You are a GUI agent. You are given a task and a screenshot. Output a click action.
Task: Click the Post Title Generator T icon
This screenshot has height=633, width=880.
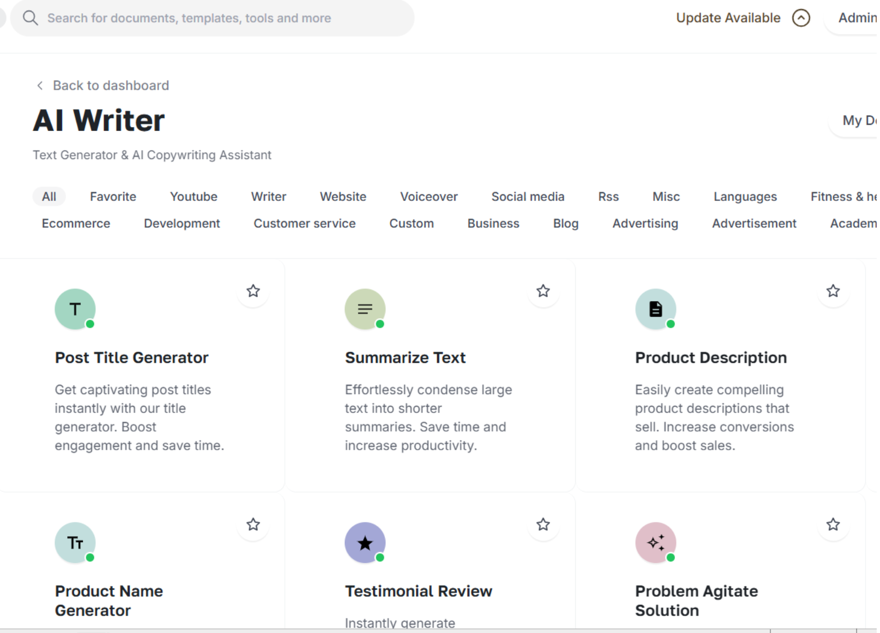click(x=75, y=309)
